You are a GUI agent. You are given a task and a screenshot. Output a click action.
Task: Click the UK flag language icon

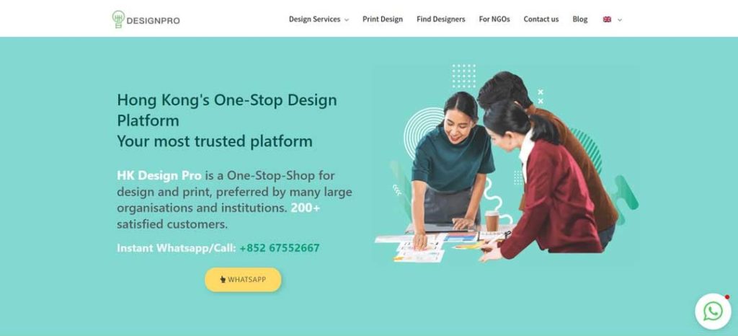(607, 19)
